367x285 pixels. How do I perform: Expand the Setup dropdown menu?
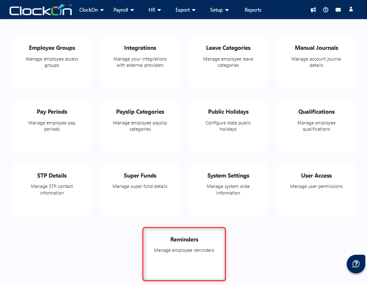tap(219, 10)
